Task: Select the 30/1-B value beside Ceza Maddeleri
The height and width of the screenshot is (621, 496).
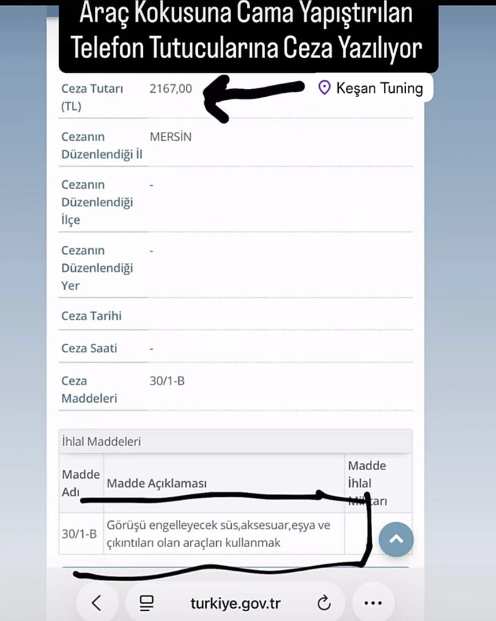Action: (x=167, y=381)
